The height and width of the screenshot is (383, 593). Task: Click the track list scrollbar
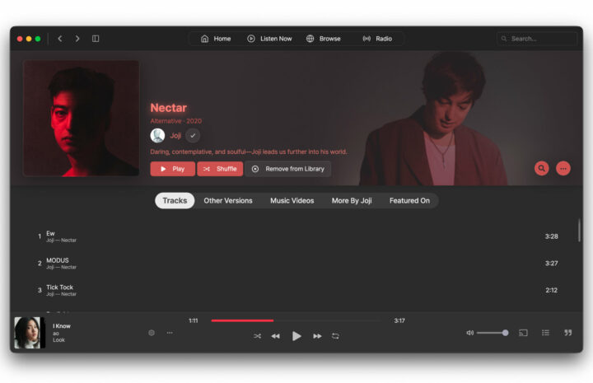[x=579, y=231]
